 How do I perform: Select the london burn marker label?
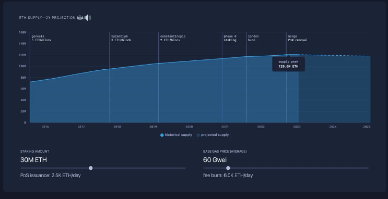pos(253,38)
